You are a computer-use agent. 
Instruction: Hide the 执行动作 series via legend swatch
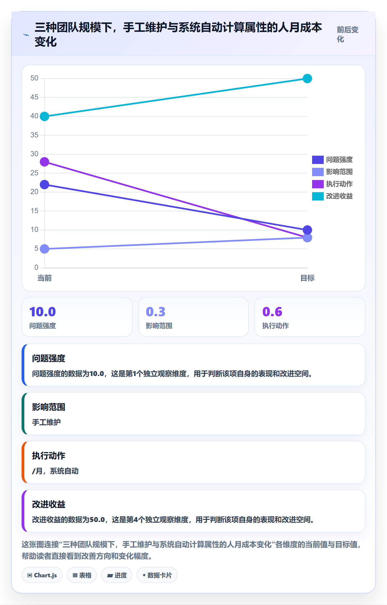pos(318,184)
